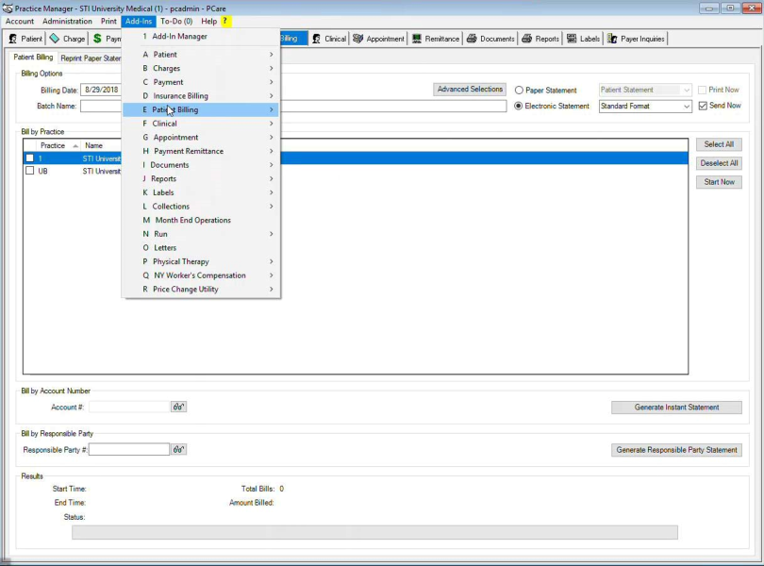Click the Account # lookup binoculars icon
This screenshot has width=764, height=566.
(x=178, y=407)
